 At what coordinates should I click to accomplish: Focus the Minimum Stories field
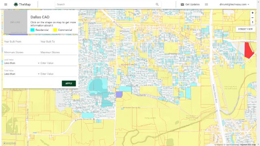tap(22, 52)
